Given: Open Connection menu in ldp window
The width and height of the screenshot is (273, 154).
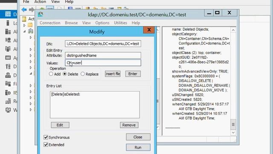Looking at the screenshot, I should tap(50, 23).
